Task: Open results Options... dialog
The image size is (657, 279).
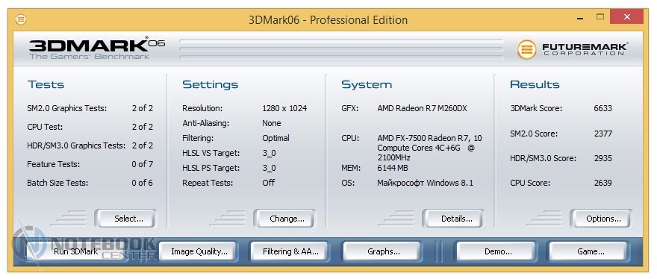Action: point(601,219)
